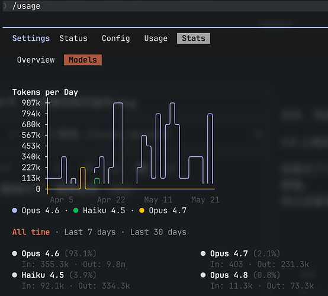
Task: Click the green Haiku 4.5 legend dot
Action: (x=76, y=210)
